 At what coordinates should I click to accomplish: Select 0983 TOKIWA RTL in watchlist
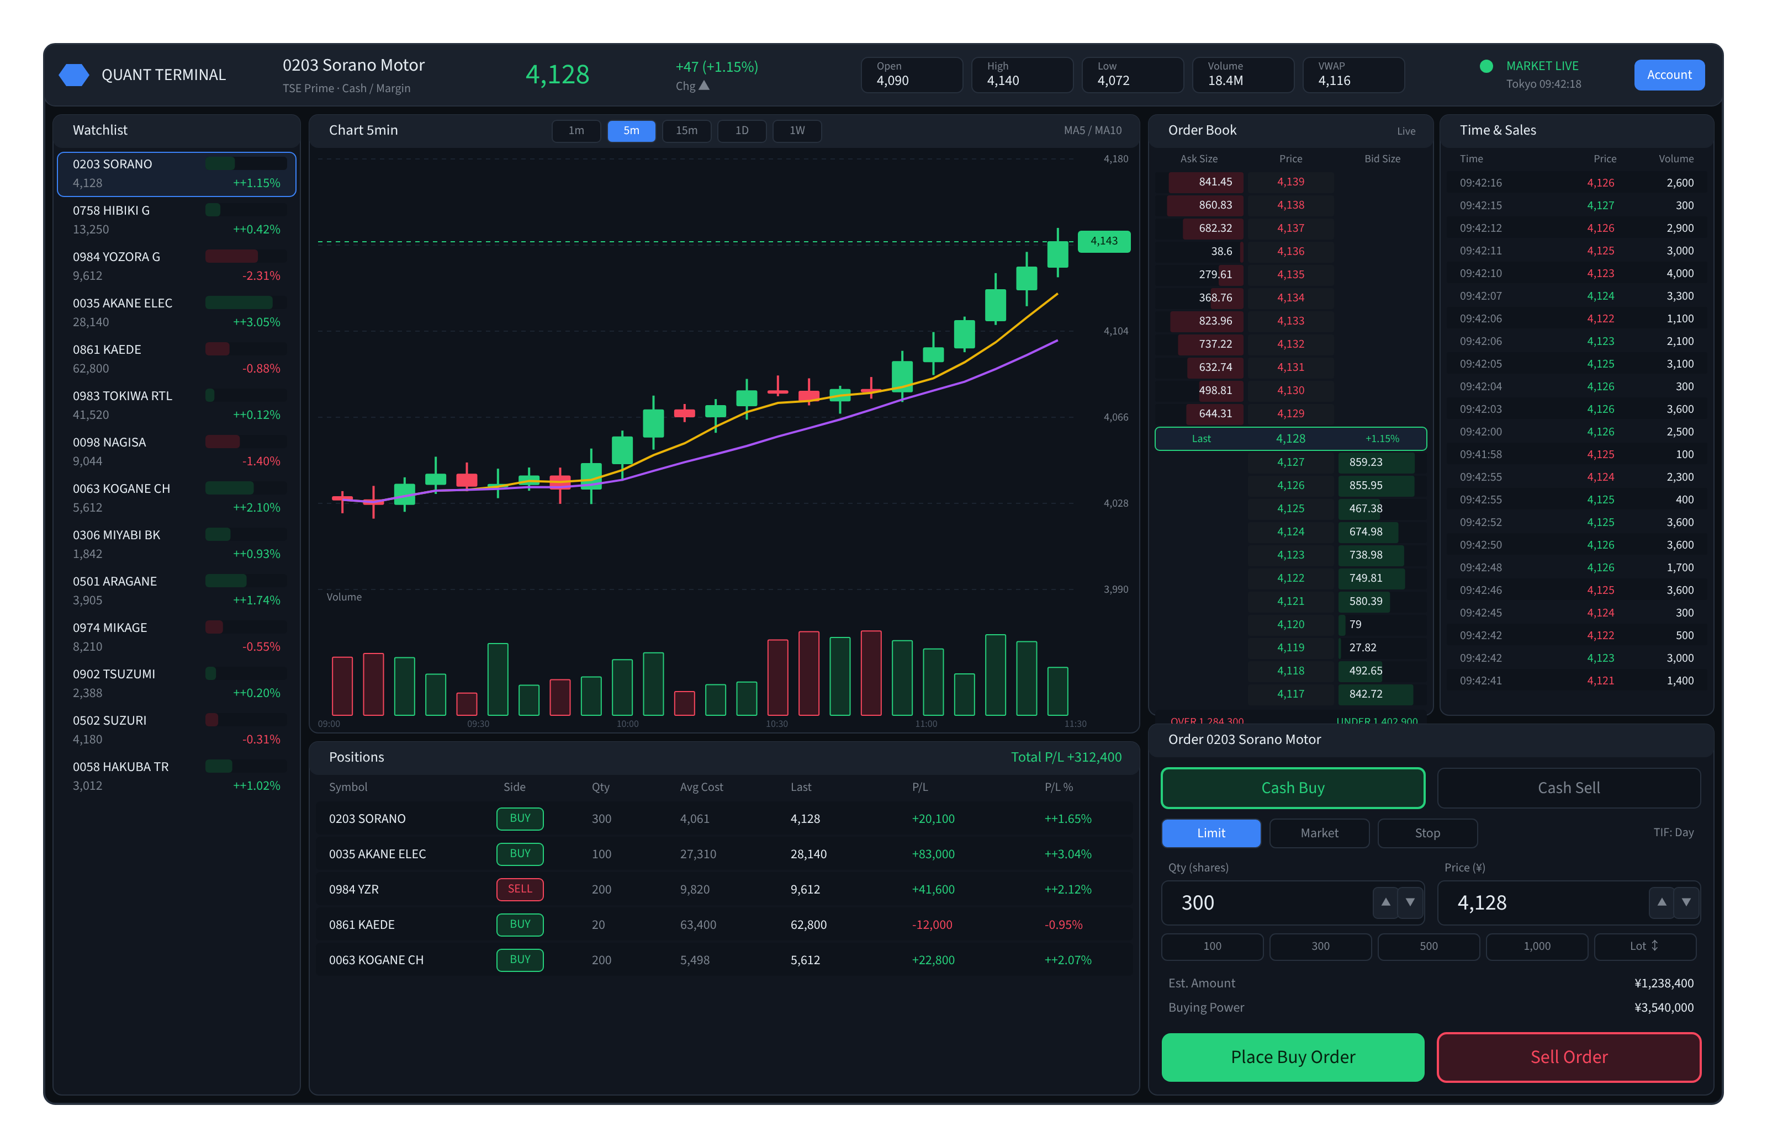coord(177,406)
